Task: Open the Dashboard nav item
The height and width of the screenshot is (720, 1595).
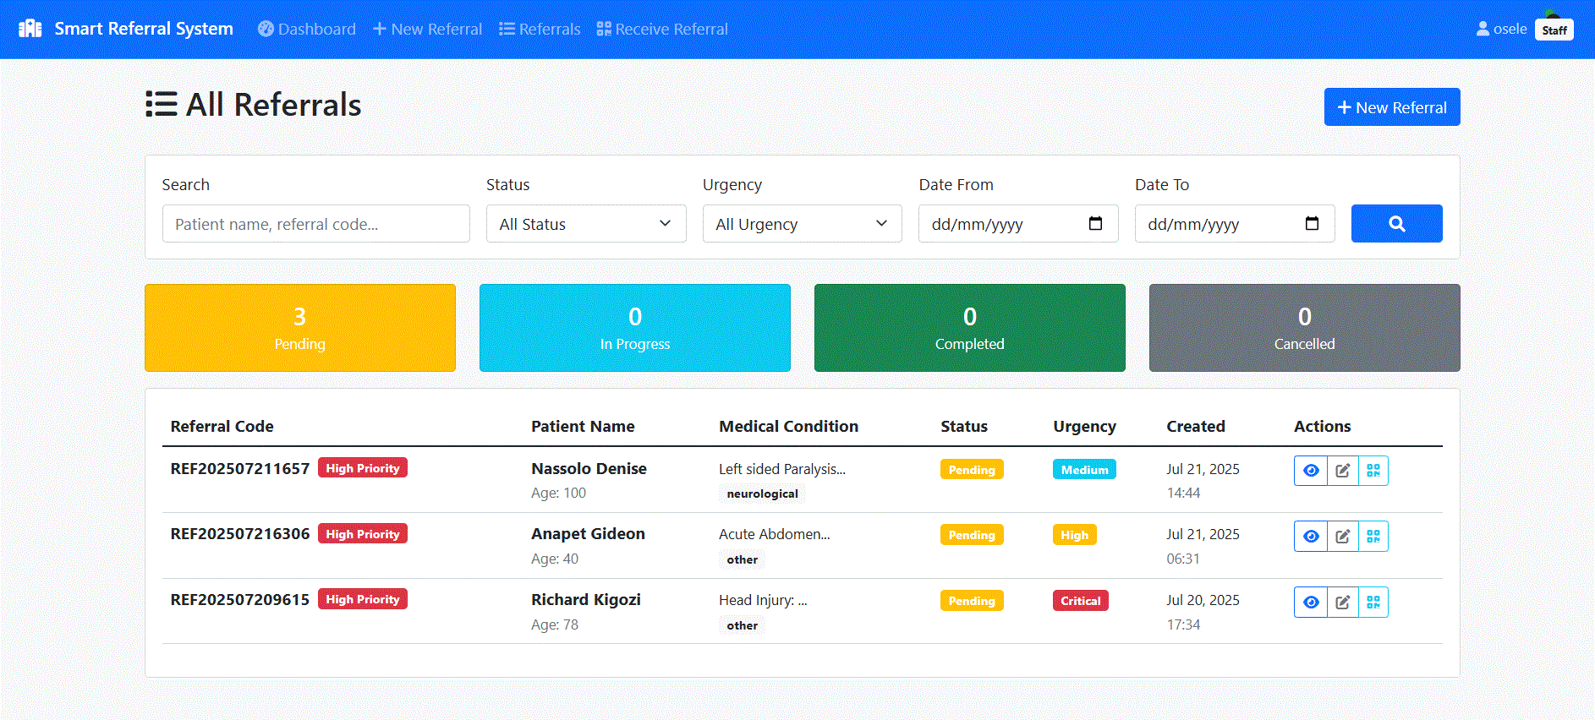Action: [307, 29]
